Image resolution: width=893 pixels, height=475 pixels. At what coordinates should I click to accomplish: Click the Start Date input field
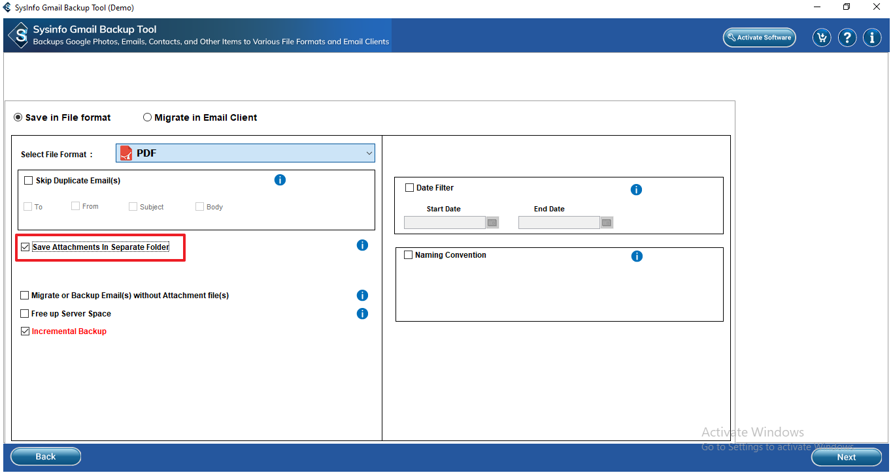445,223
